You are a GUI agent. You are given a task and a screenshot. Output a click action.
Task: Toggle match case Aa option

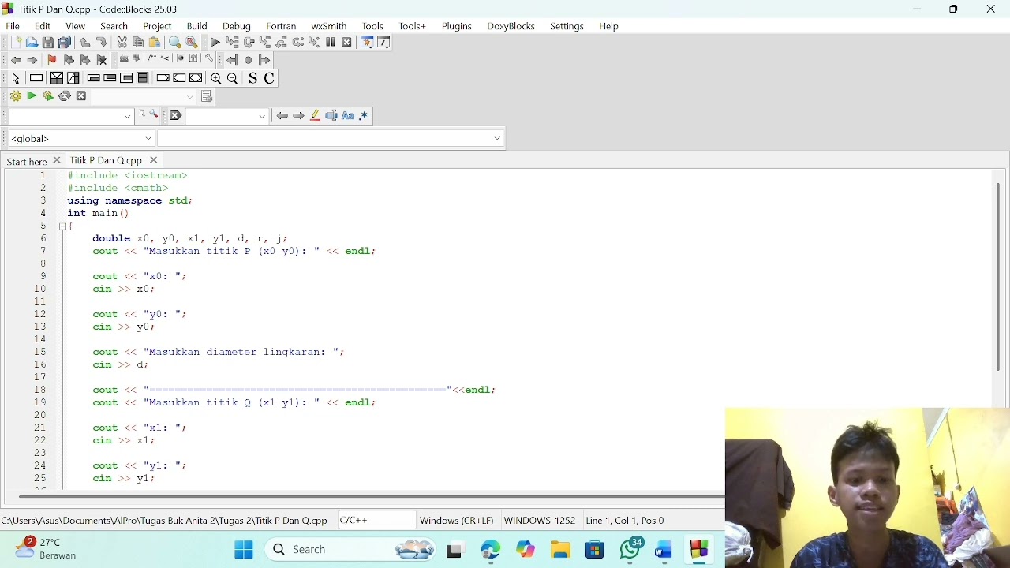click(348, 116)
